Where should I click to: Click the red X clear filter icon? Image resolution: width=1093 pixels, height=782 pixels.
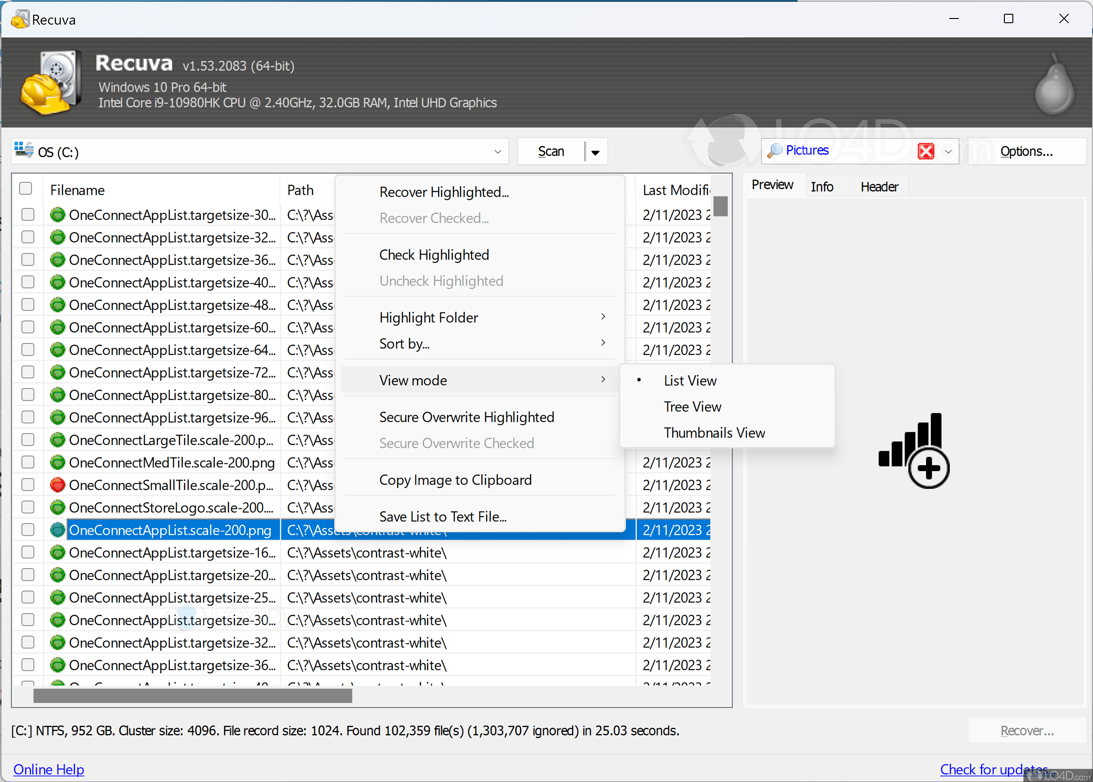925,151
